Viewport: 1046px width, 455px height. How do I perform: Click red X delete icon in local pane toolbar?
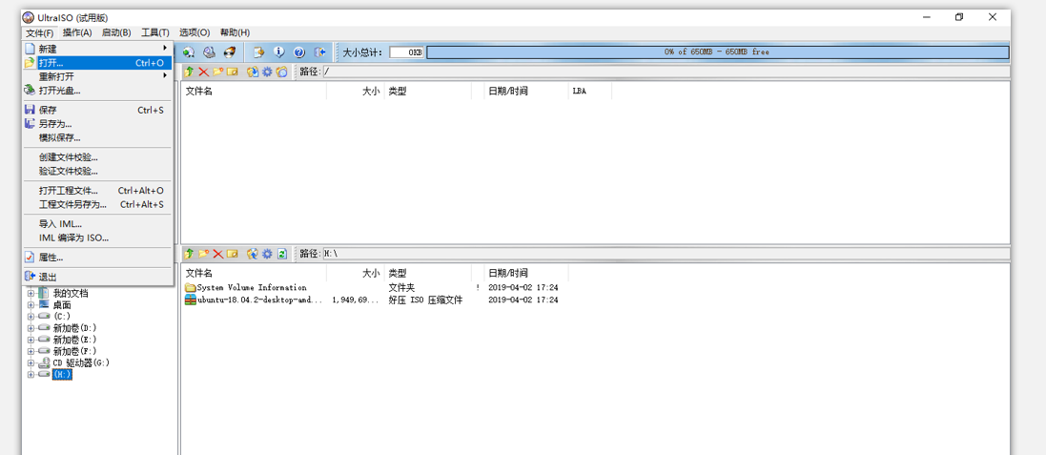click(217, 254)
